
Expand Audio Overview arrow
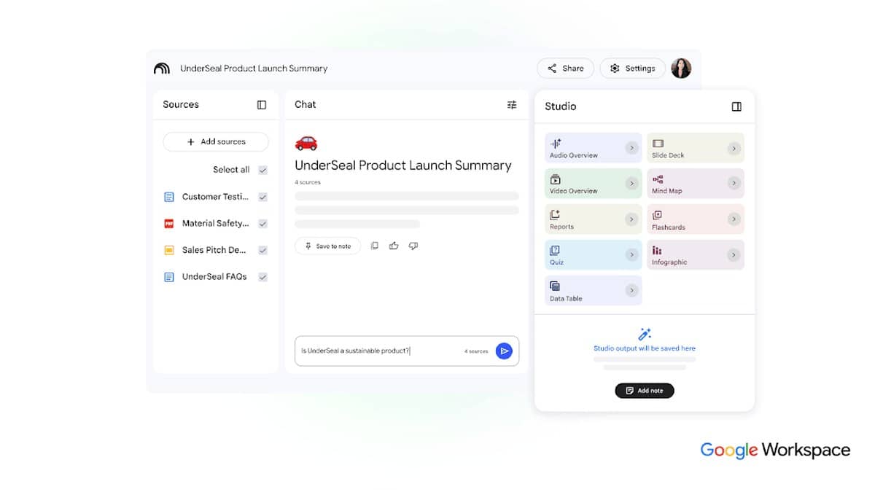coord(631,148)
